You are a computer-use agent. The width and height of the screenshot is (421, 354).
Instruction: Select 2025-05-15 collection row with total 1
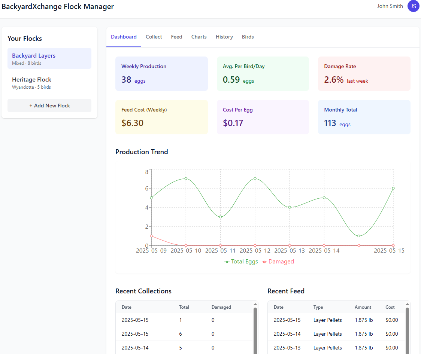pyautogui.click(x=184, y=320)
